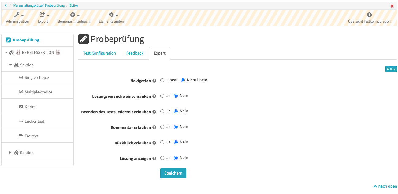398x194 pixels.
Task: Select the Single-choice question icon
Action: click(20, 78)
